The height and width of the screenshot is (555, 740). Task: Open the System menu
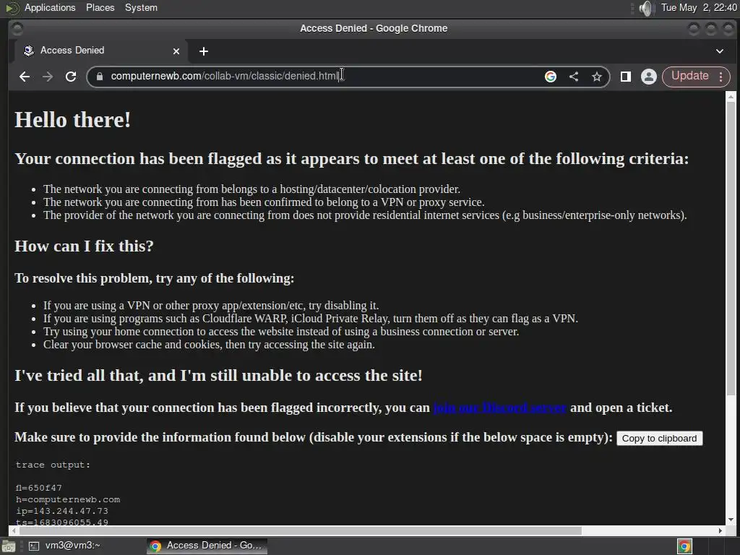[141, 7]
